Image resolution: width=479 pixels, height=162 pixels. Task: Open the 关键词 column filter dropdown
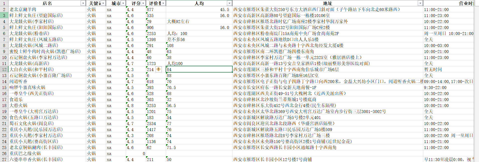[x=103, y=3]
